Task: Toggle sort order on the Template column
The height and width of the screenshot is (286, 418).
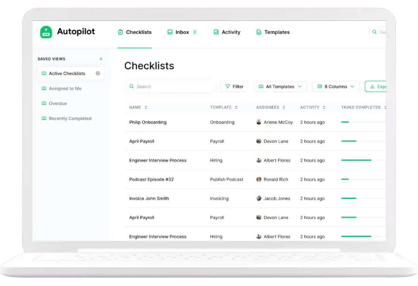Action: click(236, 107)
